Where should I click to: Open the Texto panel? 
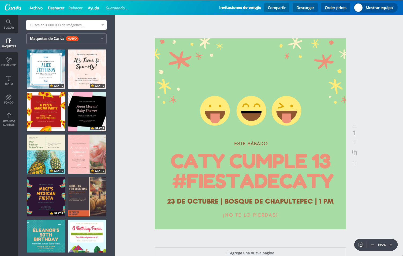(9, 80)
